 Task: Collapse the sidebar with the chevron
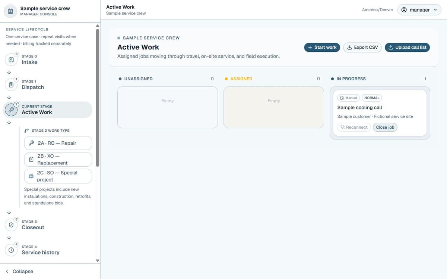click(7, 272)
